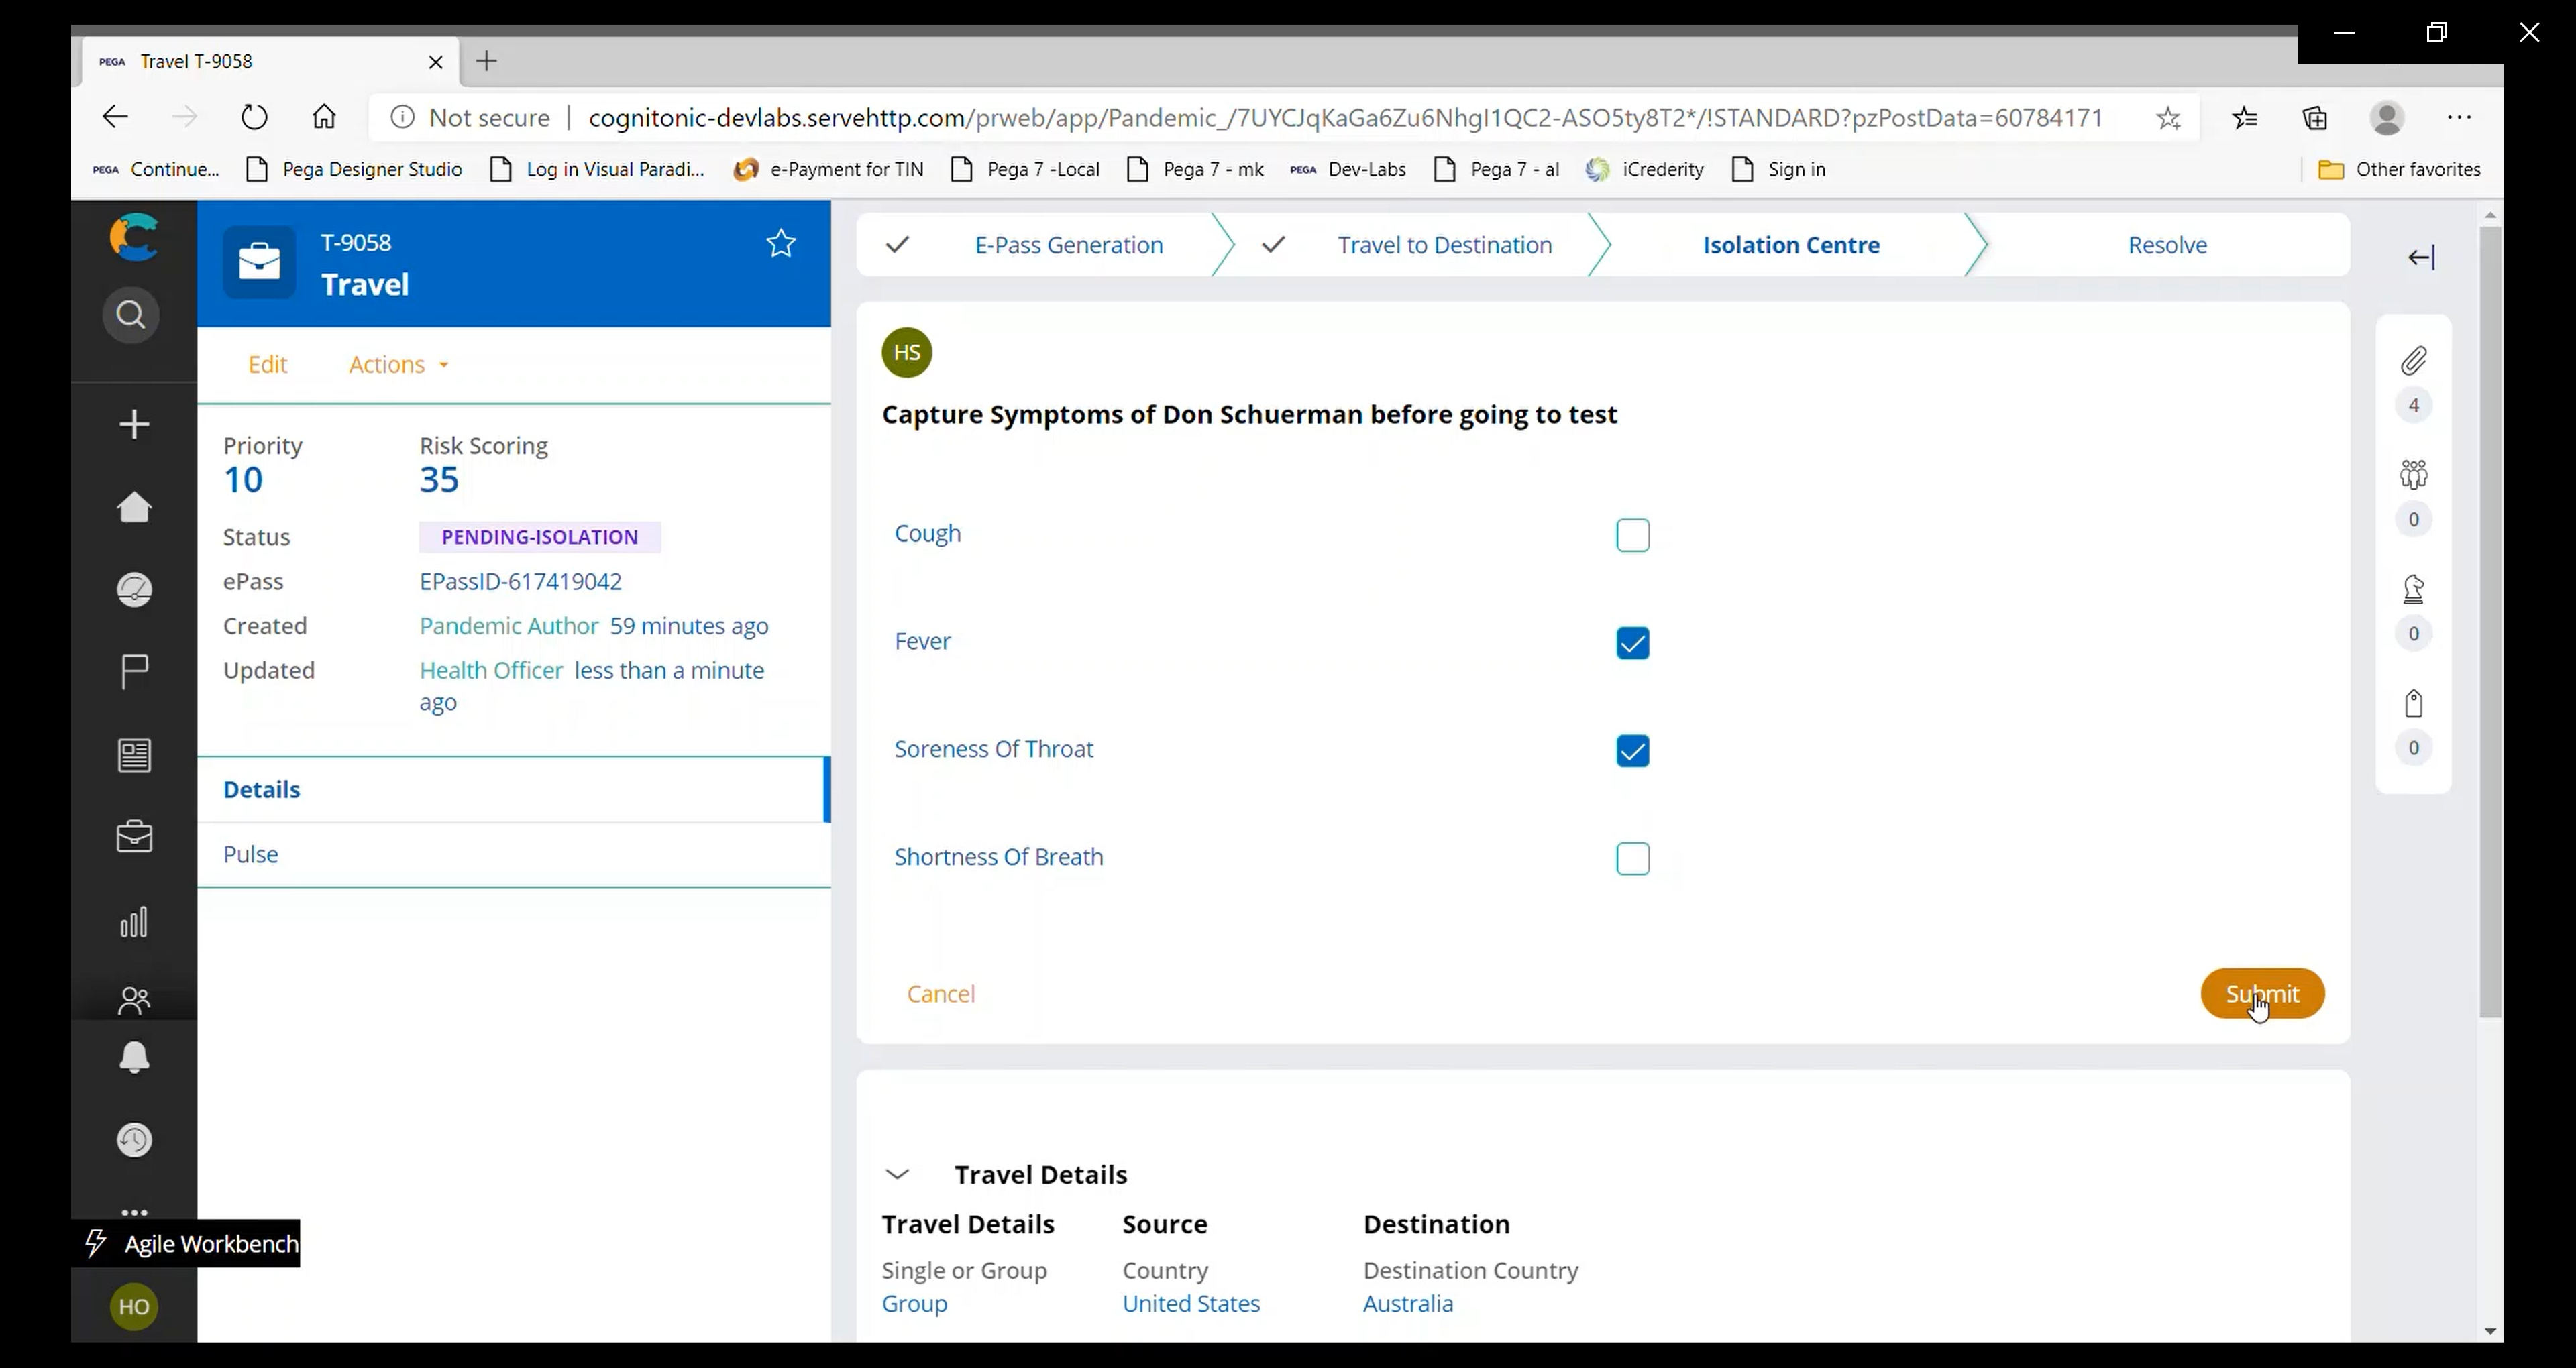
Task: Uncheck the Fever checkbox
Action: 1632,643
